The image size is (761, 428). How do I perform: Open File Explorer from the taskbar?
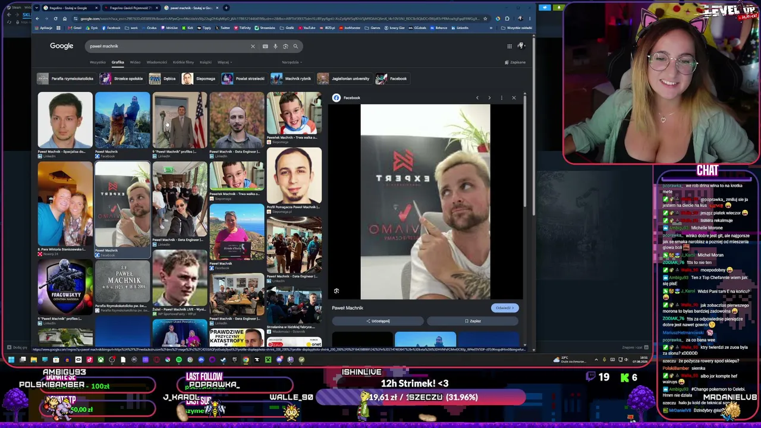(x=34, y=360)
